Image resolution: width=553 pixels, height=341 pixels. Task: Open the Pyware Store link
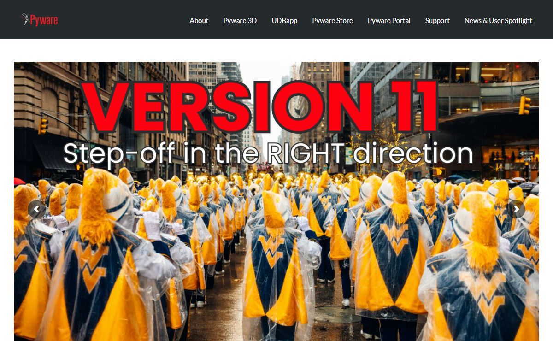coord(333,20)
